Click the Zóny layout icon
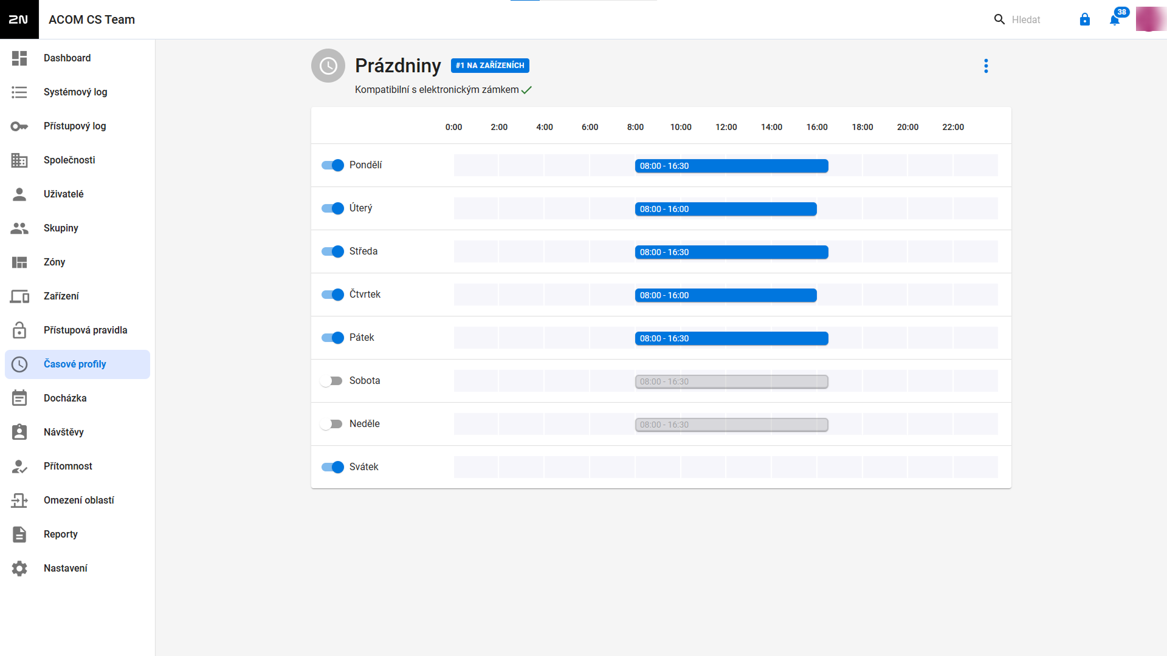 (19, 262)
